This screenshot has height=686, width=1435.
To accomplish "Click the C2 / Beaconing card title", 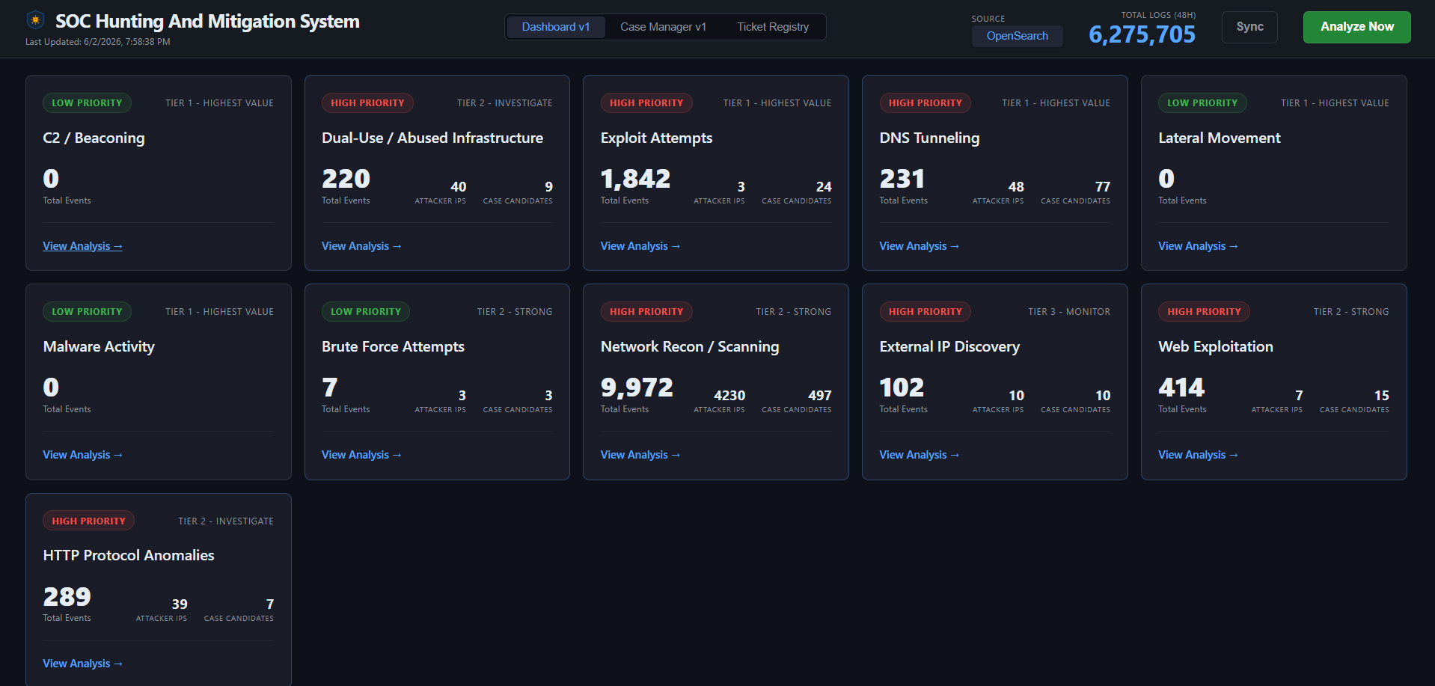I will tap(94, 138).
